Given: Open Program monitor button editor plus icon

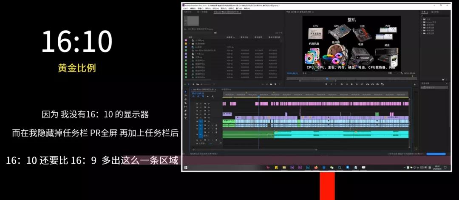Looking at the screenshot, I should tap(414, 84).
